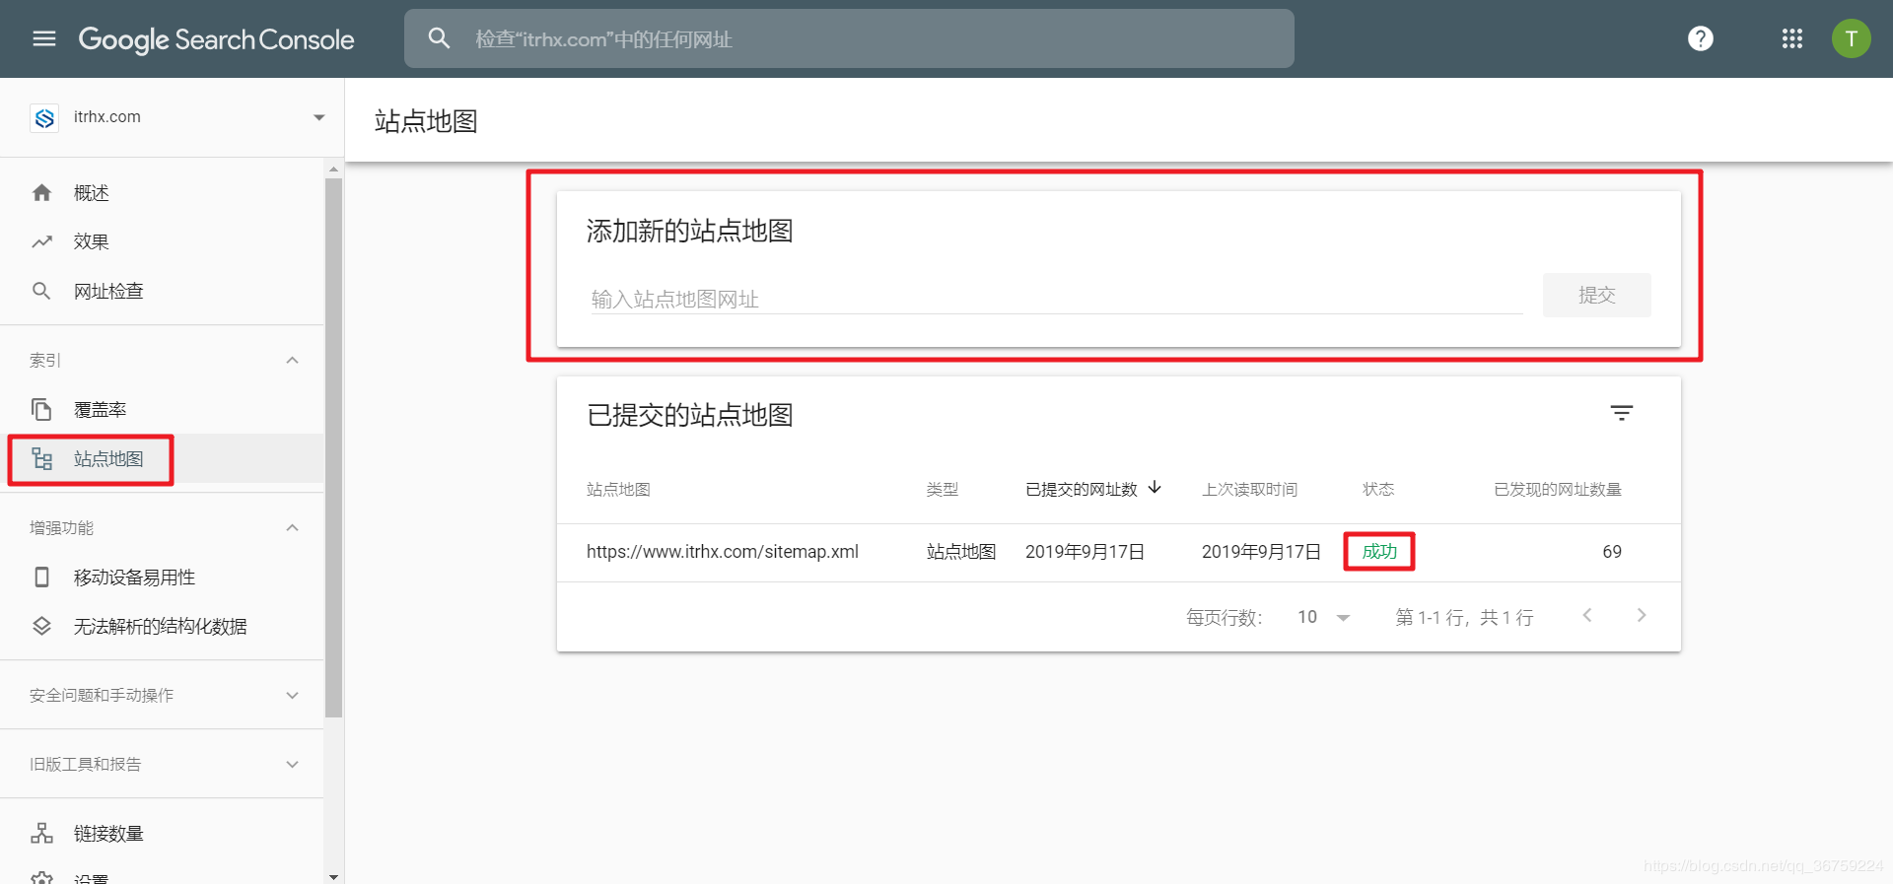Click the 类型 column header

click(943, 489)
